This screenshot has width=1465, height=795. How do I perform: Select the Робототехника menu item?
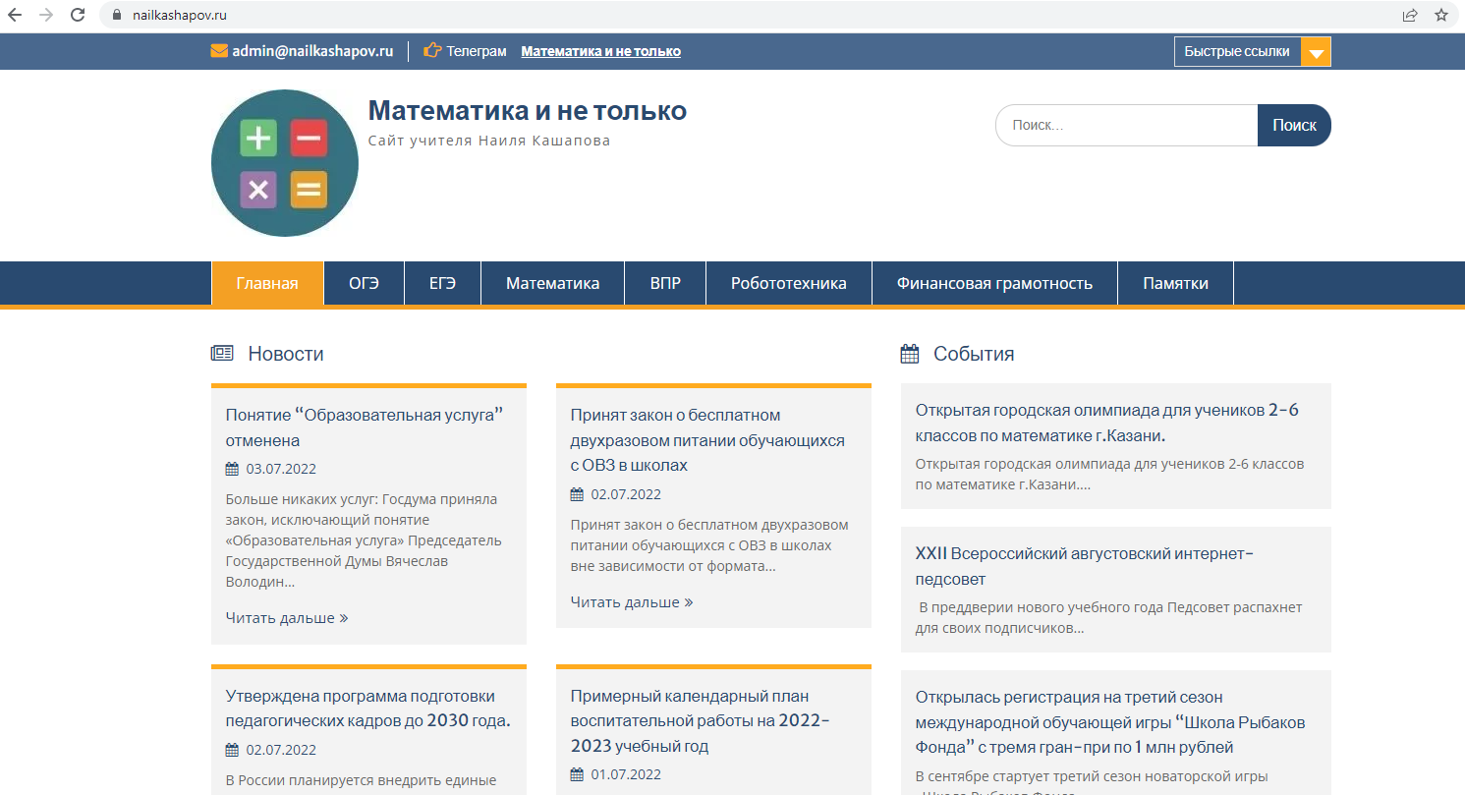pyautogui.click(x=788, y=283)
